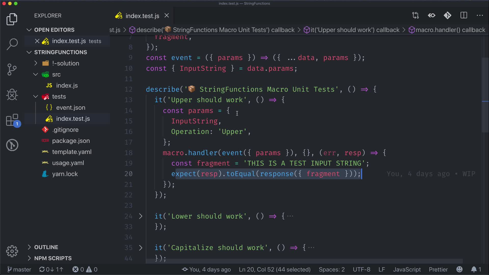Change language mode from JavaScript
Viewport: 489px width, 275px height.
pyautogui.click(x=407, y=269)
